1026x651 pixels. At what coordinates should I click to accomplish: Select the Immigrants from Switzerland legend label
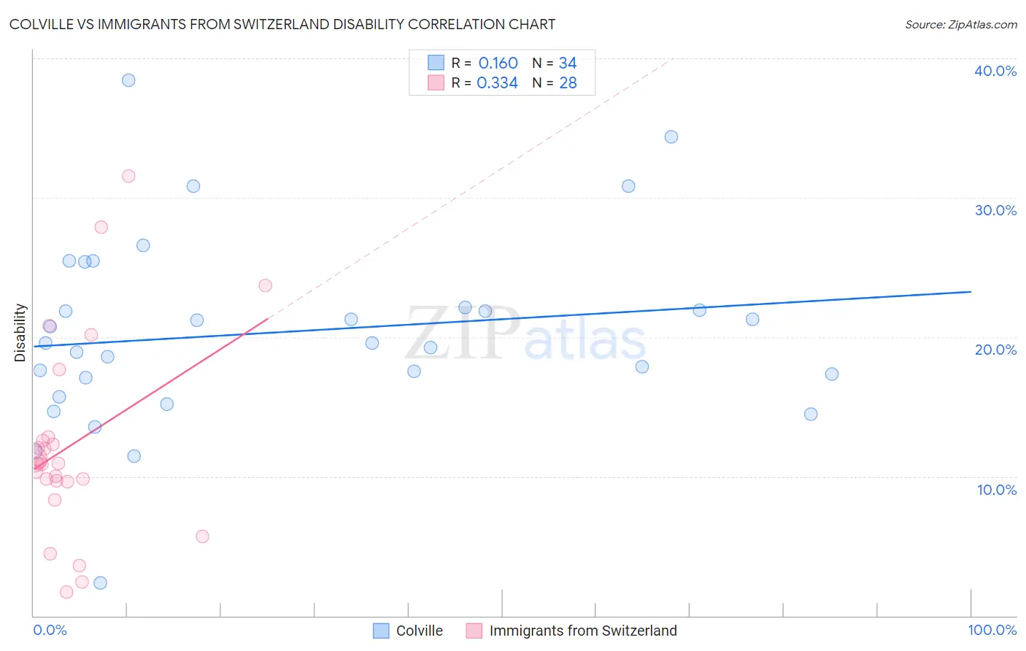click(x=583, y=631)
